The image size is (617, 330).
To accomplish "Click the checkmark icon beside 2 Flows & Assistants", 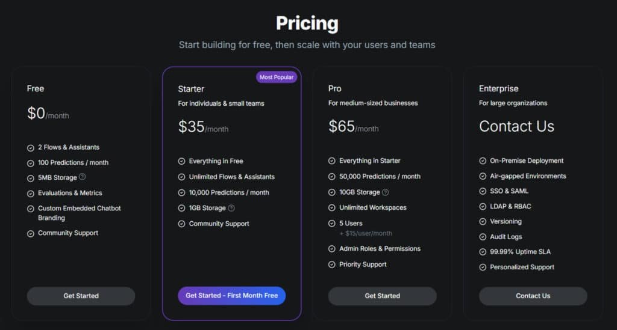I will point(31,147).
